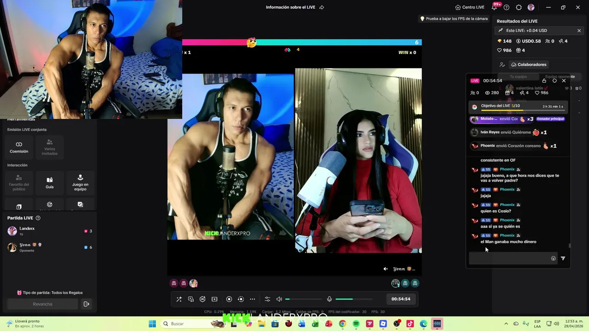The image size is (589, 331).
Task: Open Centro LIVE
Action: tap(470, 7)
